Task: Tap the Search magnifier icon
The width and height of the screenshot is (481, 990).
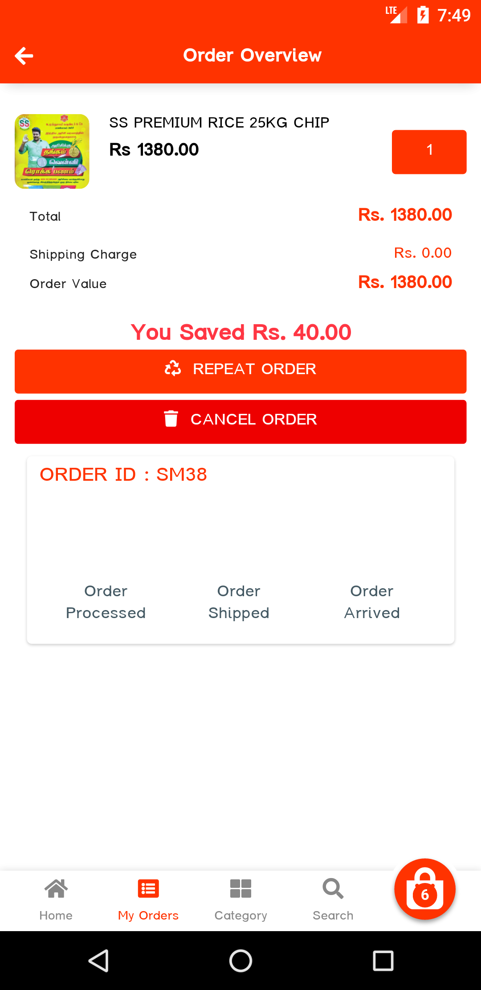Action: pos(333,889)
